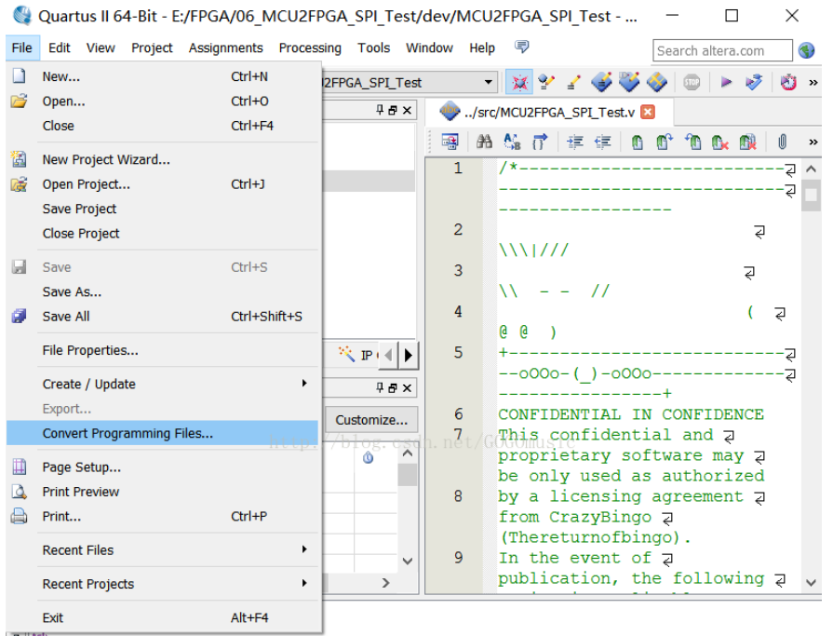Click the Save All disks icon
833x636 pixels.
pyautogui.click(x=20, y=317)
